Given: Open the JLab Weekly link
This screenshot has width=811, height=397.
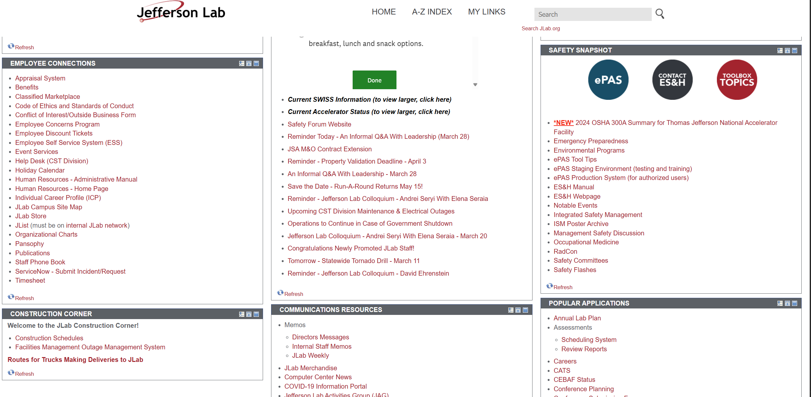Looking at the screenshot, I should [310, 355].
